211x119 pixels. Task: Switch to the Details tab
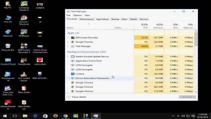(133, 19)
